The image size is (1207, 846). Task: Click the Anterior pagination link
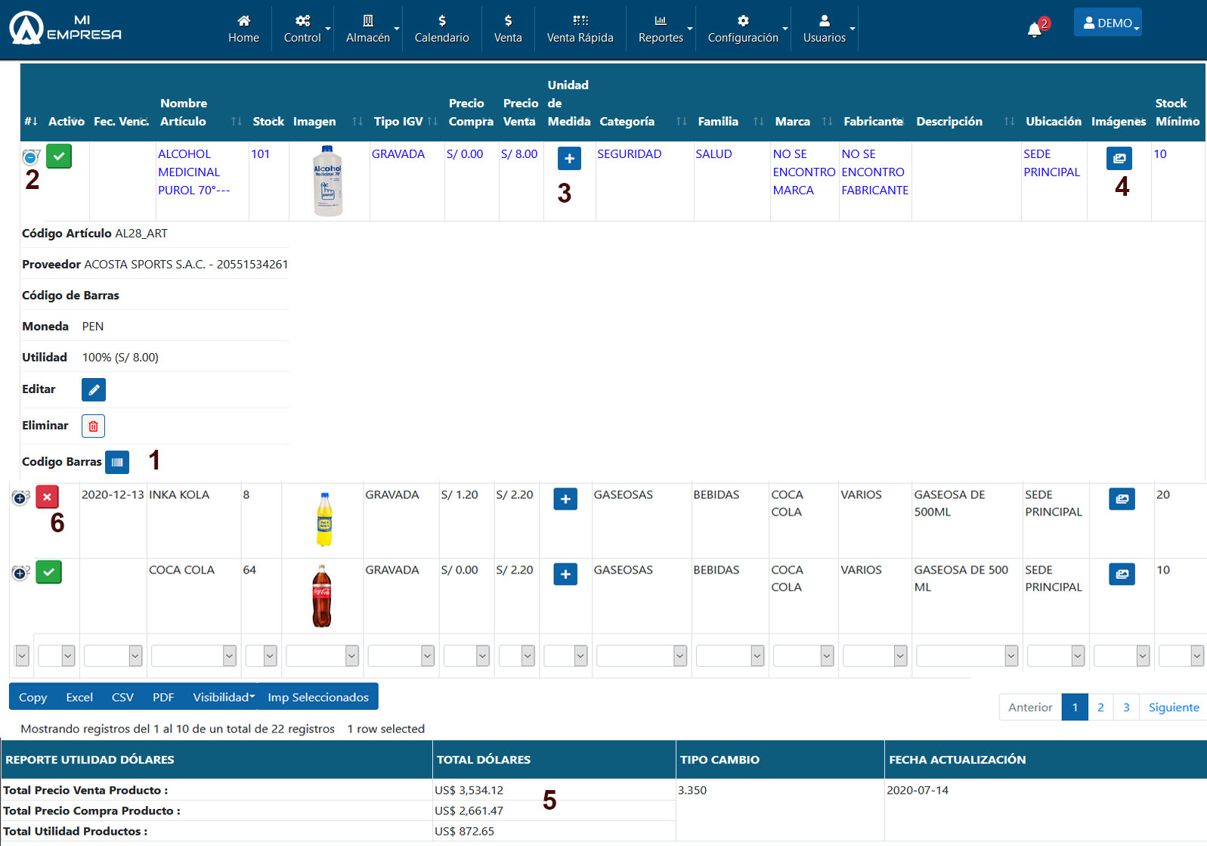1030,708
